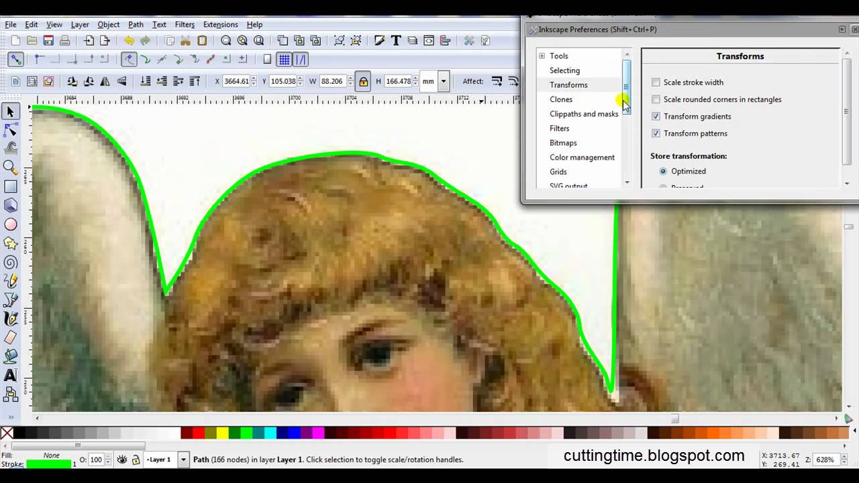Click the Save document icon
859x483 pixels.
(48, 41)
